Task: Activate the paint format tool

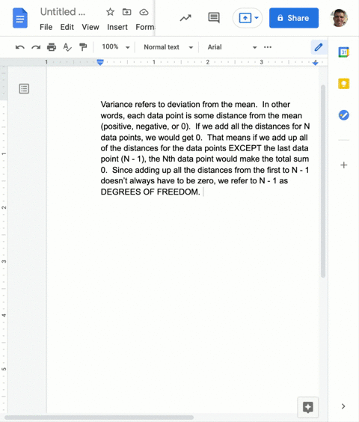Action: click(x=83, y=47)
